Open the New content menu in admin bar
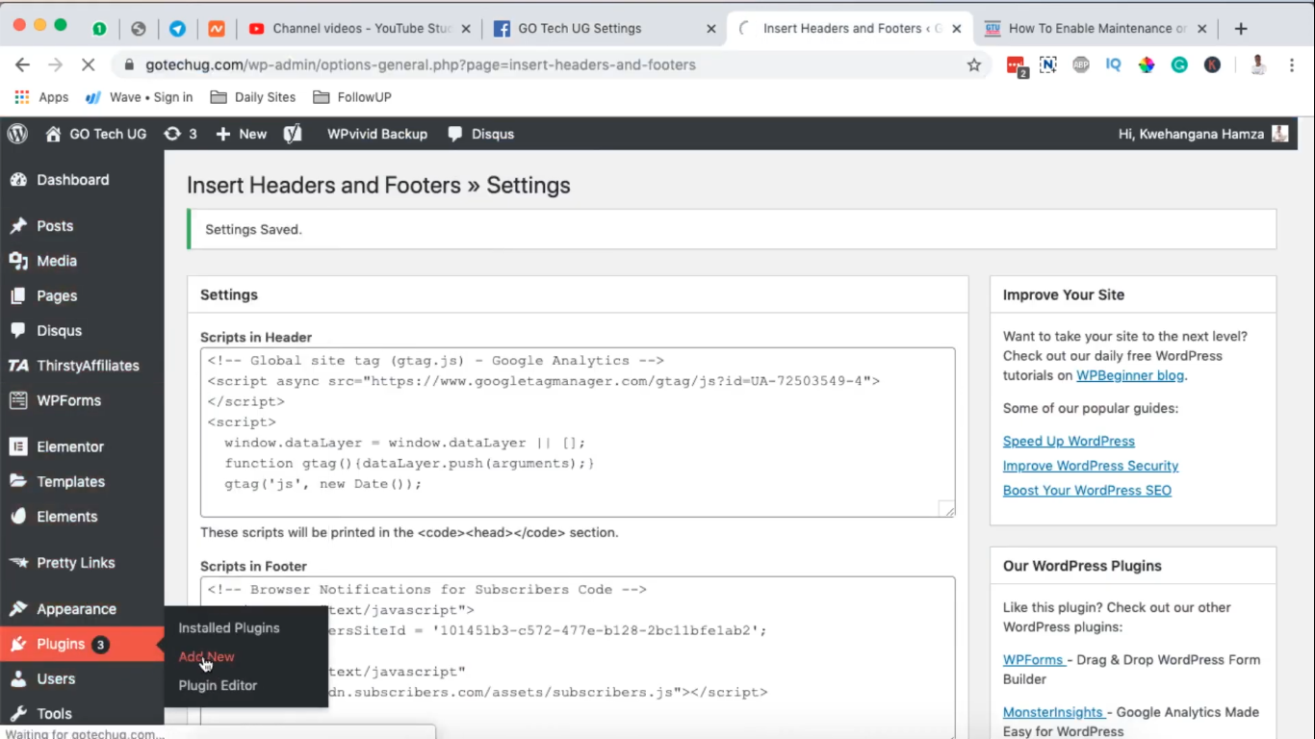Viewport: 1315px width, 739px height. click(x=241, y=134)
